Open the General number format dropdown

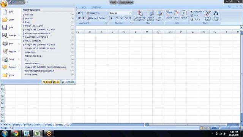tap(131, 13)
